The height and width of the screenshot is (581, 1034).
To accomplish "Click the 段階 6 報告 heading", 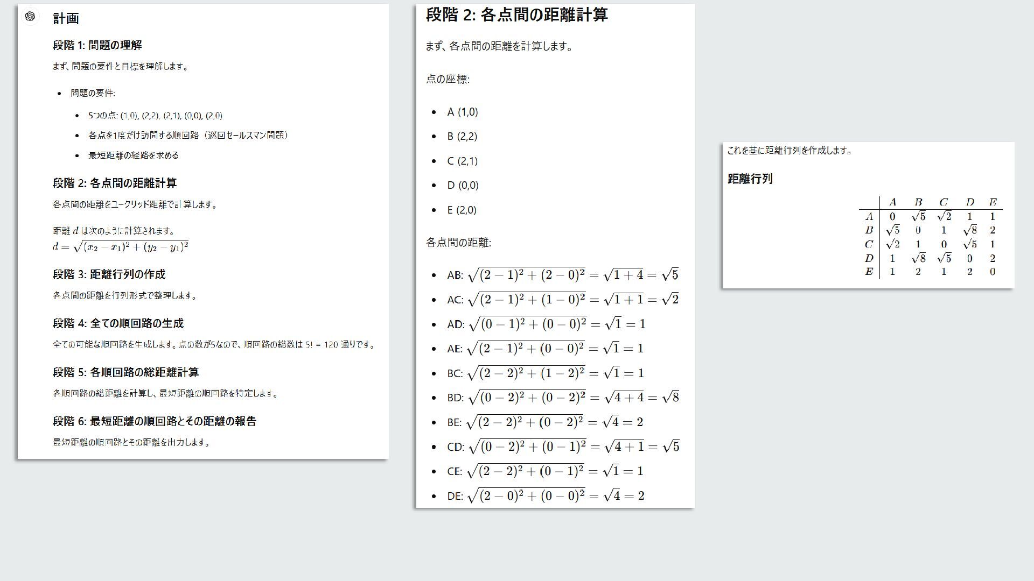I will click(x=154, y=421).
